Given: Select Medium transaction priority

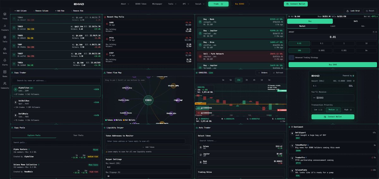Looking at the screenshot, I should click(x=333, y=110).
